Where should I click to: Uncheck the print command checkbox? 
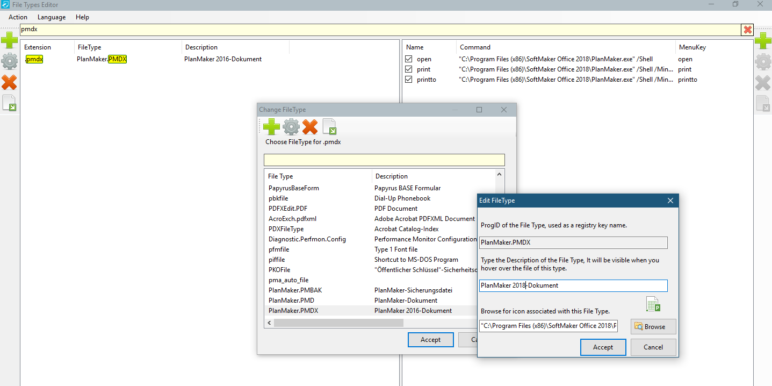(409, 69)
